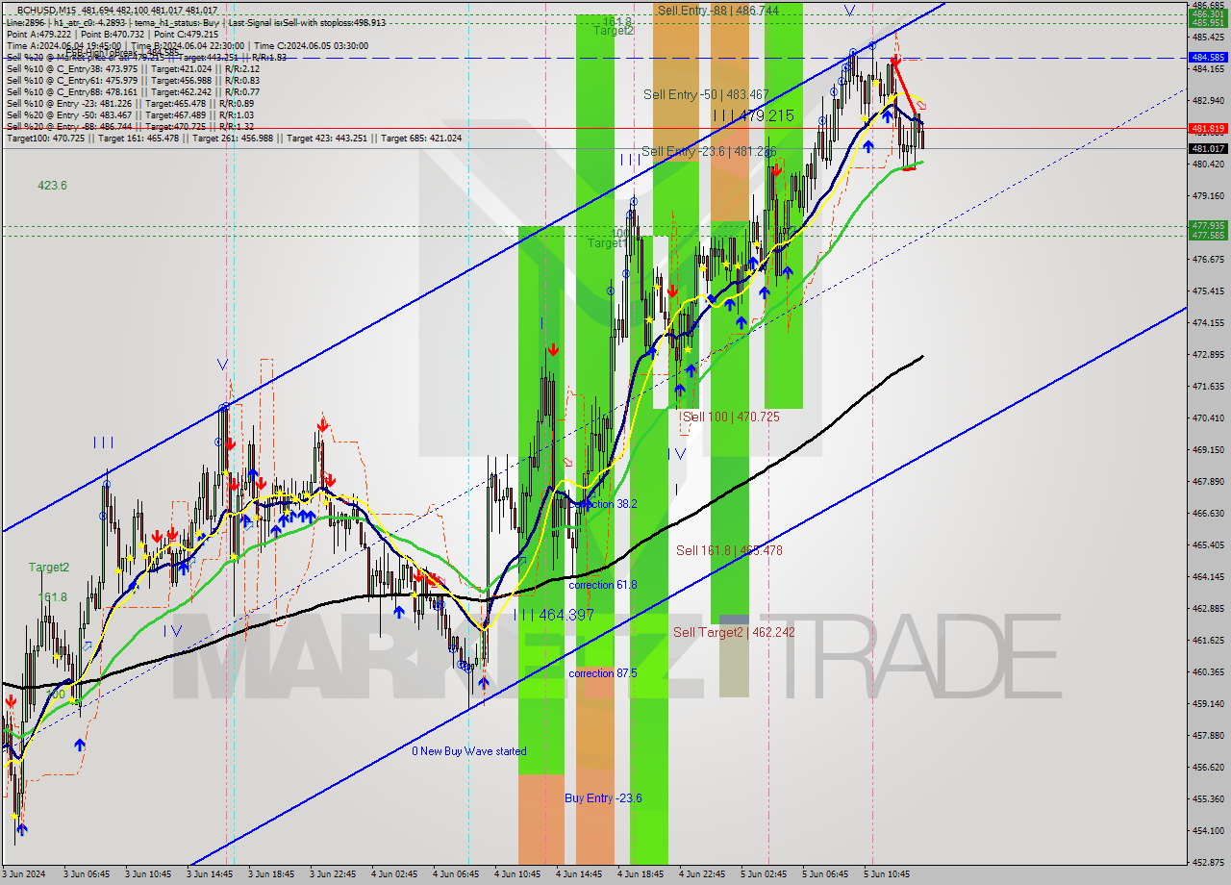
Task: Click the 'Sell Target2 | 462.242' label
Action: pos(734,632)
